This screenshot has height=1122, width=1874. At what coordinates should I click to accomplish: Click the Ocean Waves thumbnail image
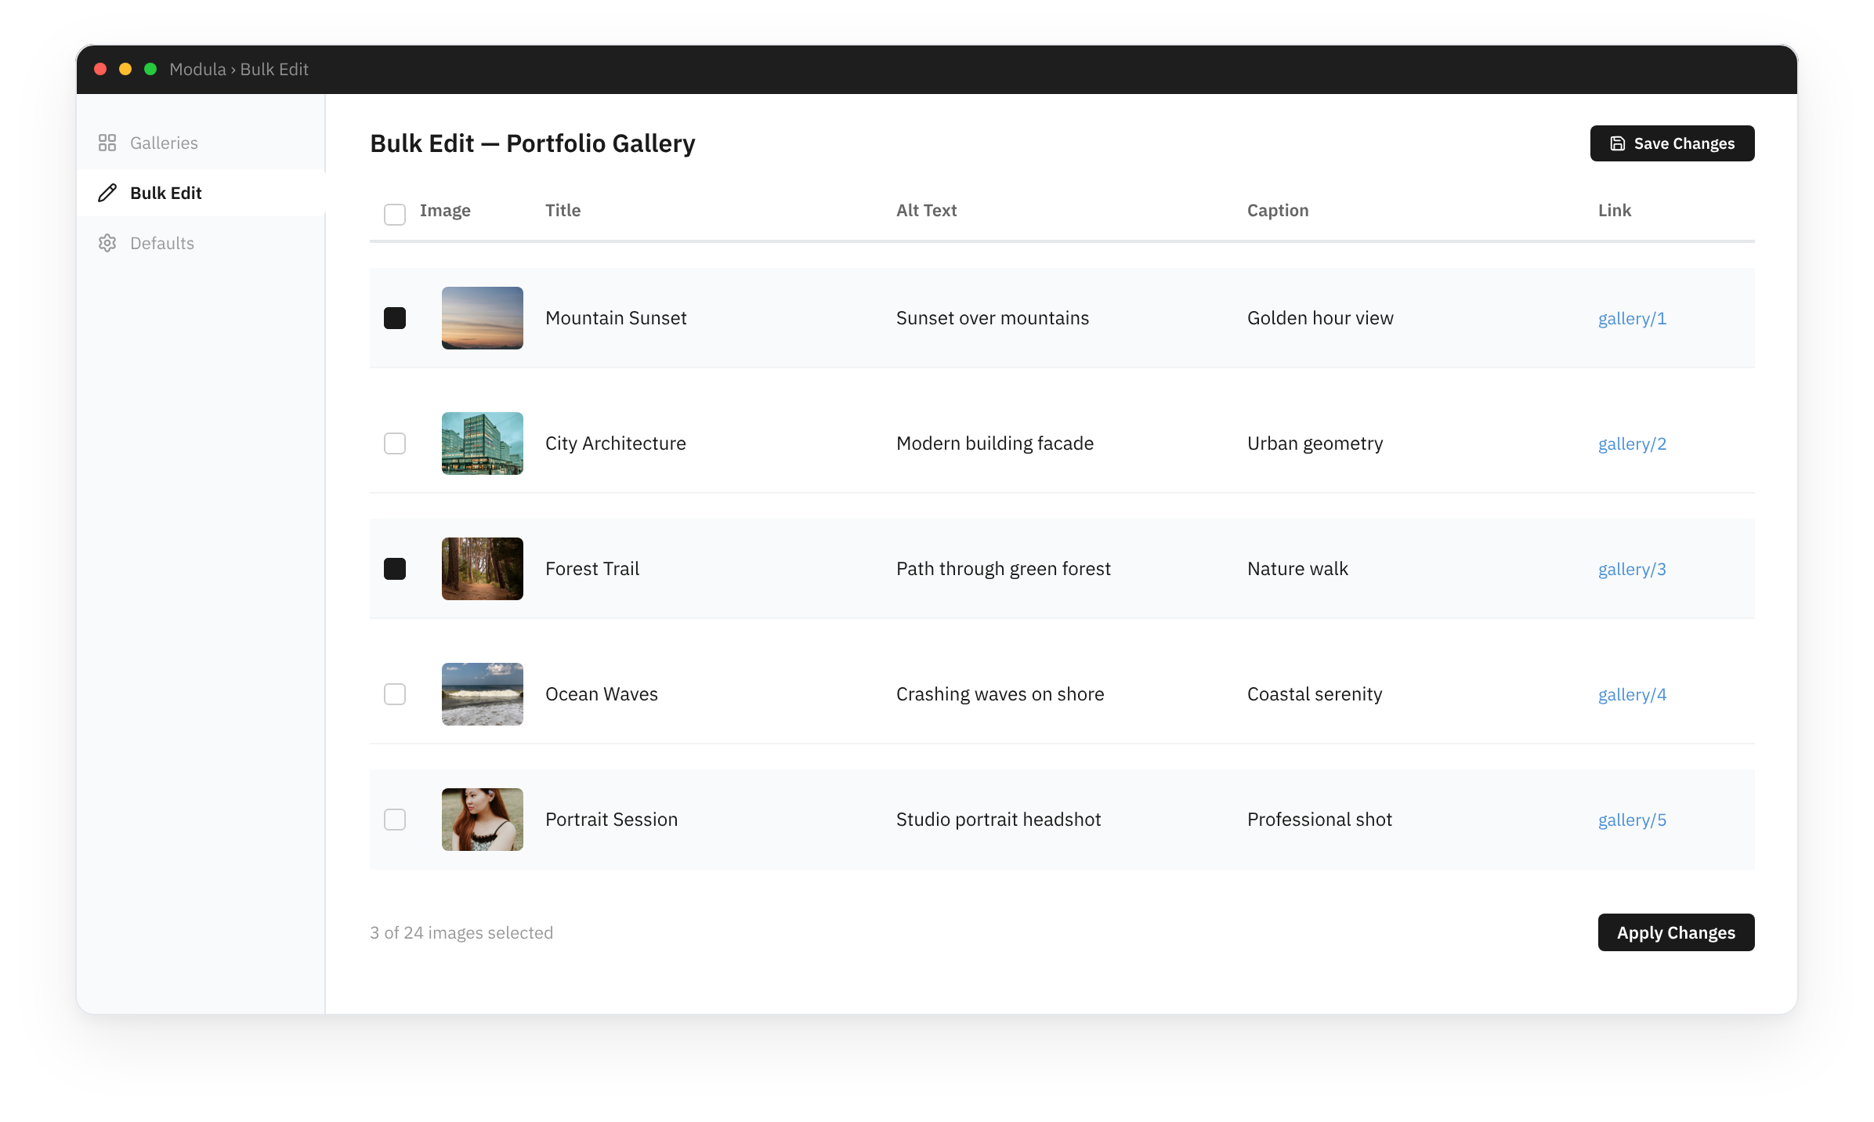coord(483,694)
